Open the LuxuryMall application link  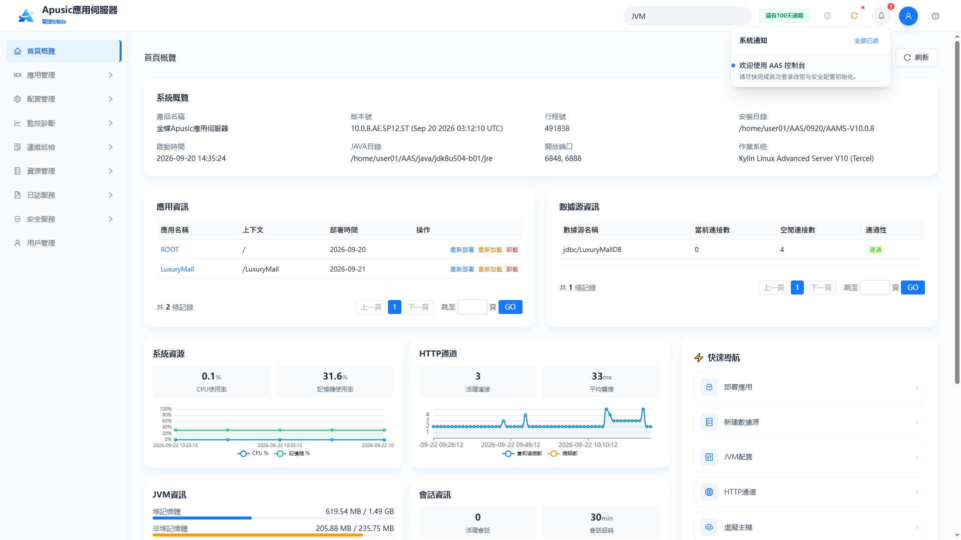(177, 269)
